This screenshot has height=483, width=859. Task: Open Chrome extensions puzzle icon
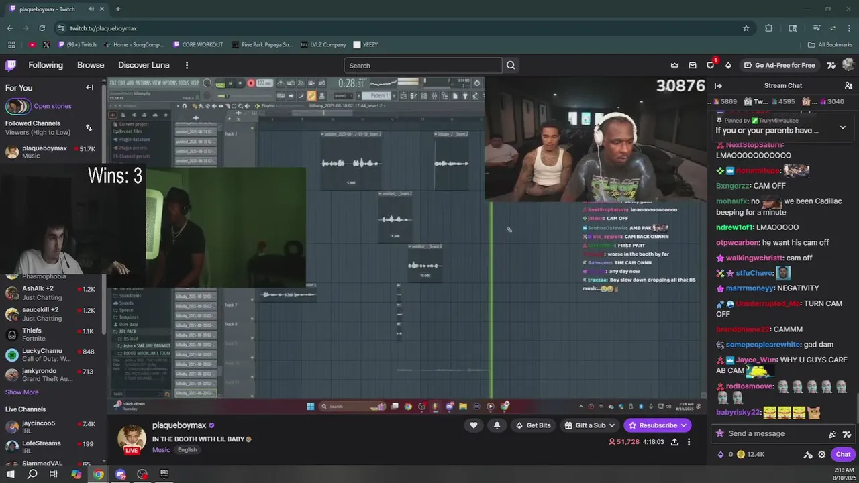(x=769, y=28)
